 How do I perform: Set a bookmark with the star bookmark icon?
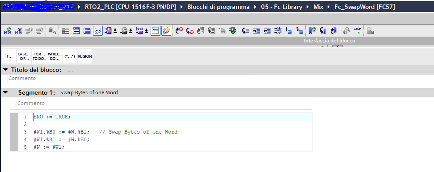pyautogui.click(x=312, y=31)
